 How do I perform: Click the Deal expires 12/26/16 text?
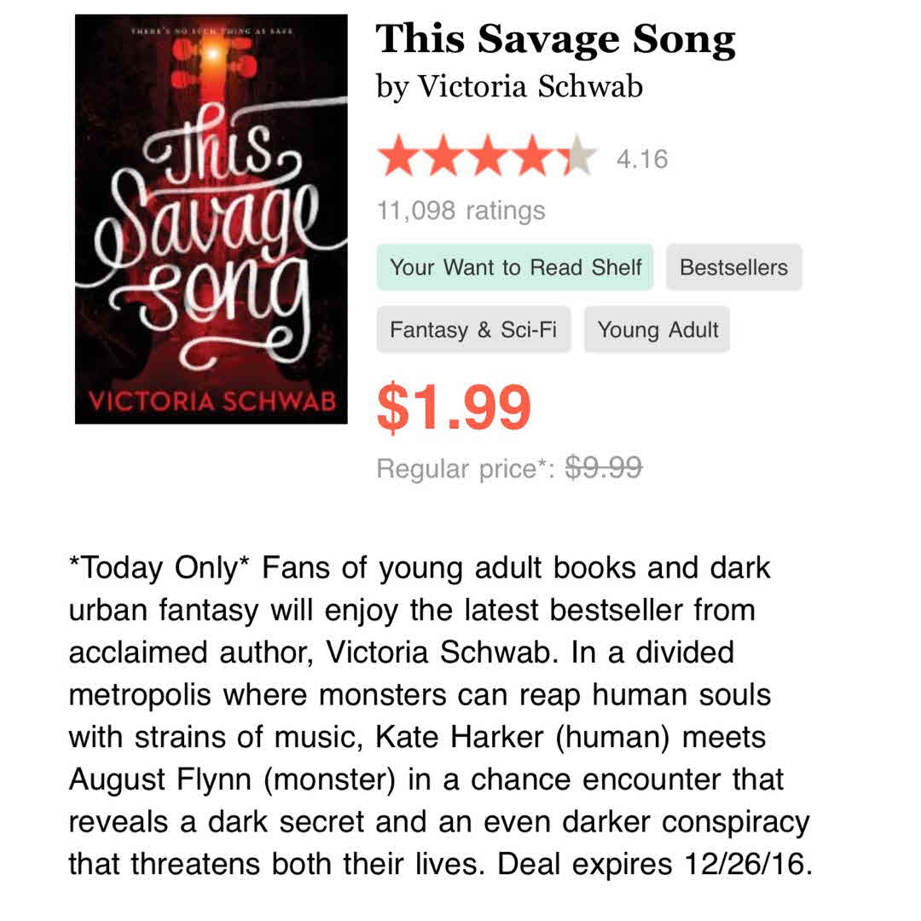(652, 864)
